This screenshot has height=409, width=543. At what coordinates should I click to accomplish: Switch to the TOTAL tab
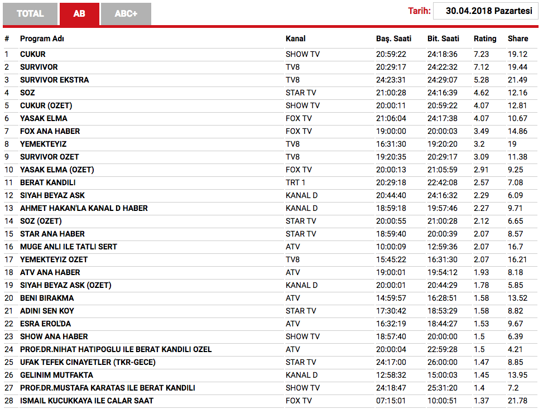click(x=30, y=14)
